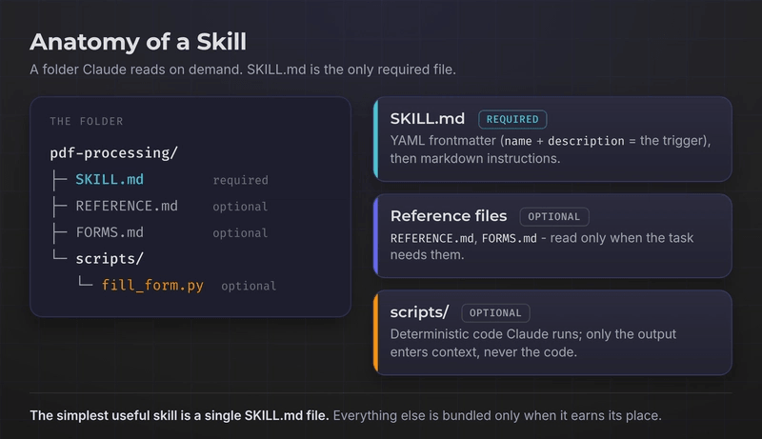This screenshot has height=439, width=762.
Task: Click OPTIONAL badge next to scripts/ heading
Action: (x=495, y=313)
